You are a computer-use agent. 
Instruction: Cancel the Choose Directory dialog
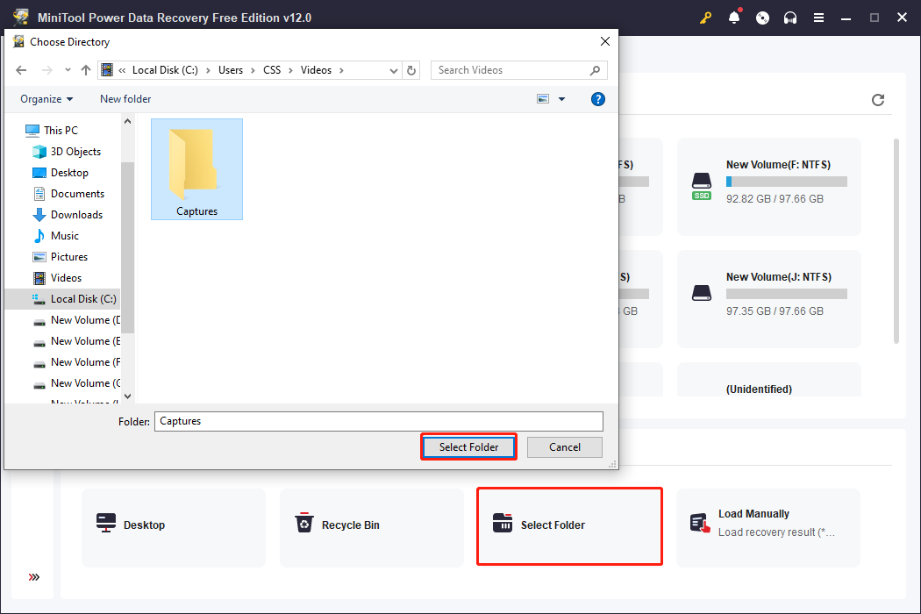(x=565, y=447)
